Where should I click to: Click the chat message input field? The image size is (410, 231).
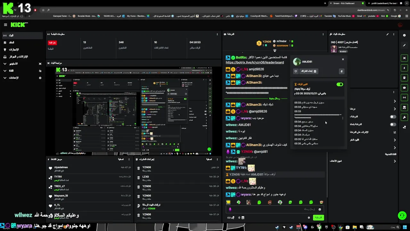275,209
